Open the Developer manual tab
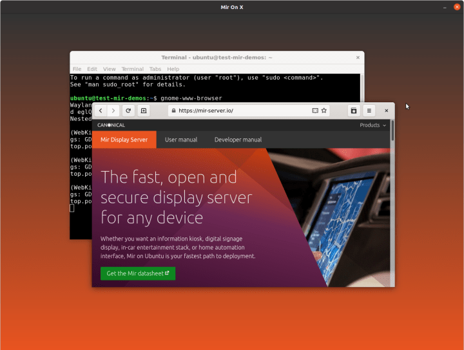The image size is (464, 350). click(x=238, y=140)
